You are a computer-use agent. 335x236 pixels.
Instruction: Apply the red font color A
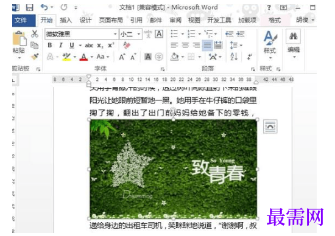pos(83,57)
